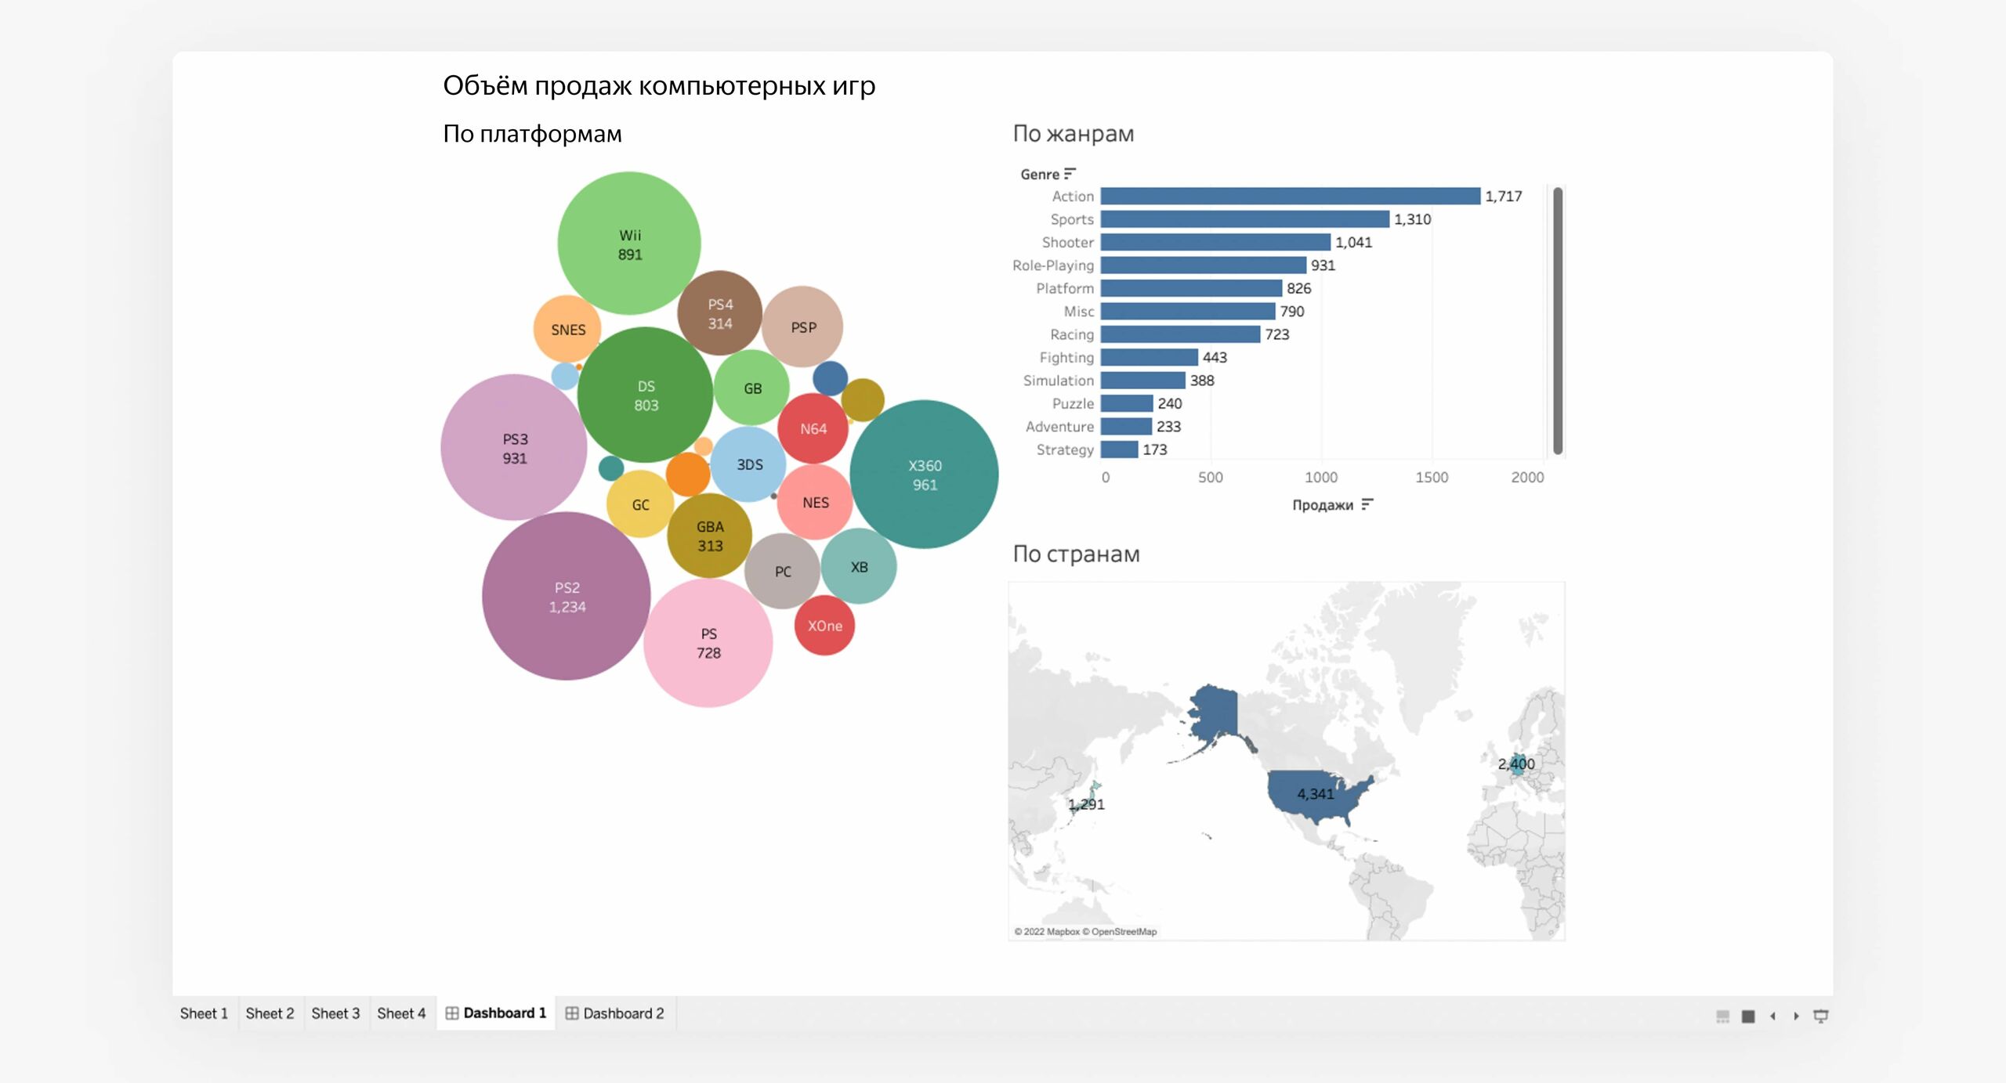Image resolution: width=2006 pixels, height=1083 pixels.
Task: Click the Genre sort icon
Action: (1070, 173)
